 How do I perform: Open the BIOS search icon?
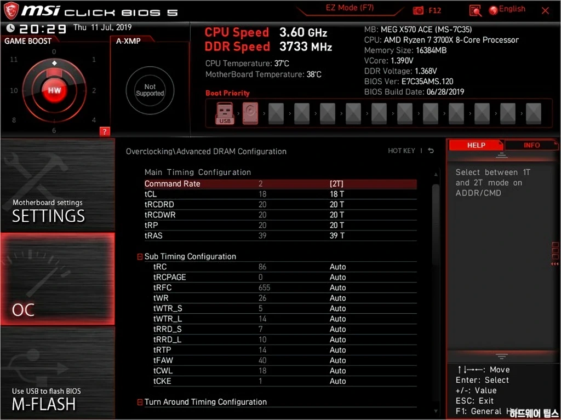coord(475,11)
